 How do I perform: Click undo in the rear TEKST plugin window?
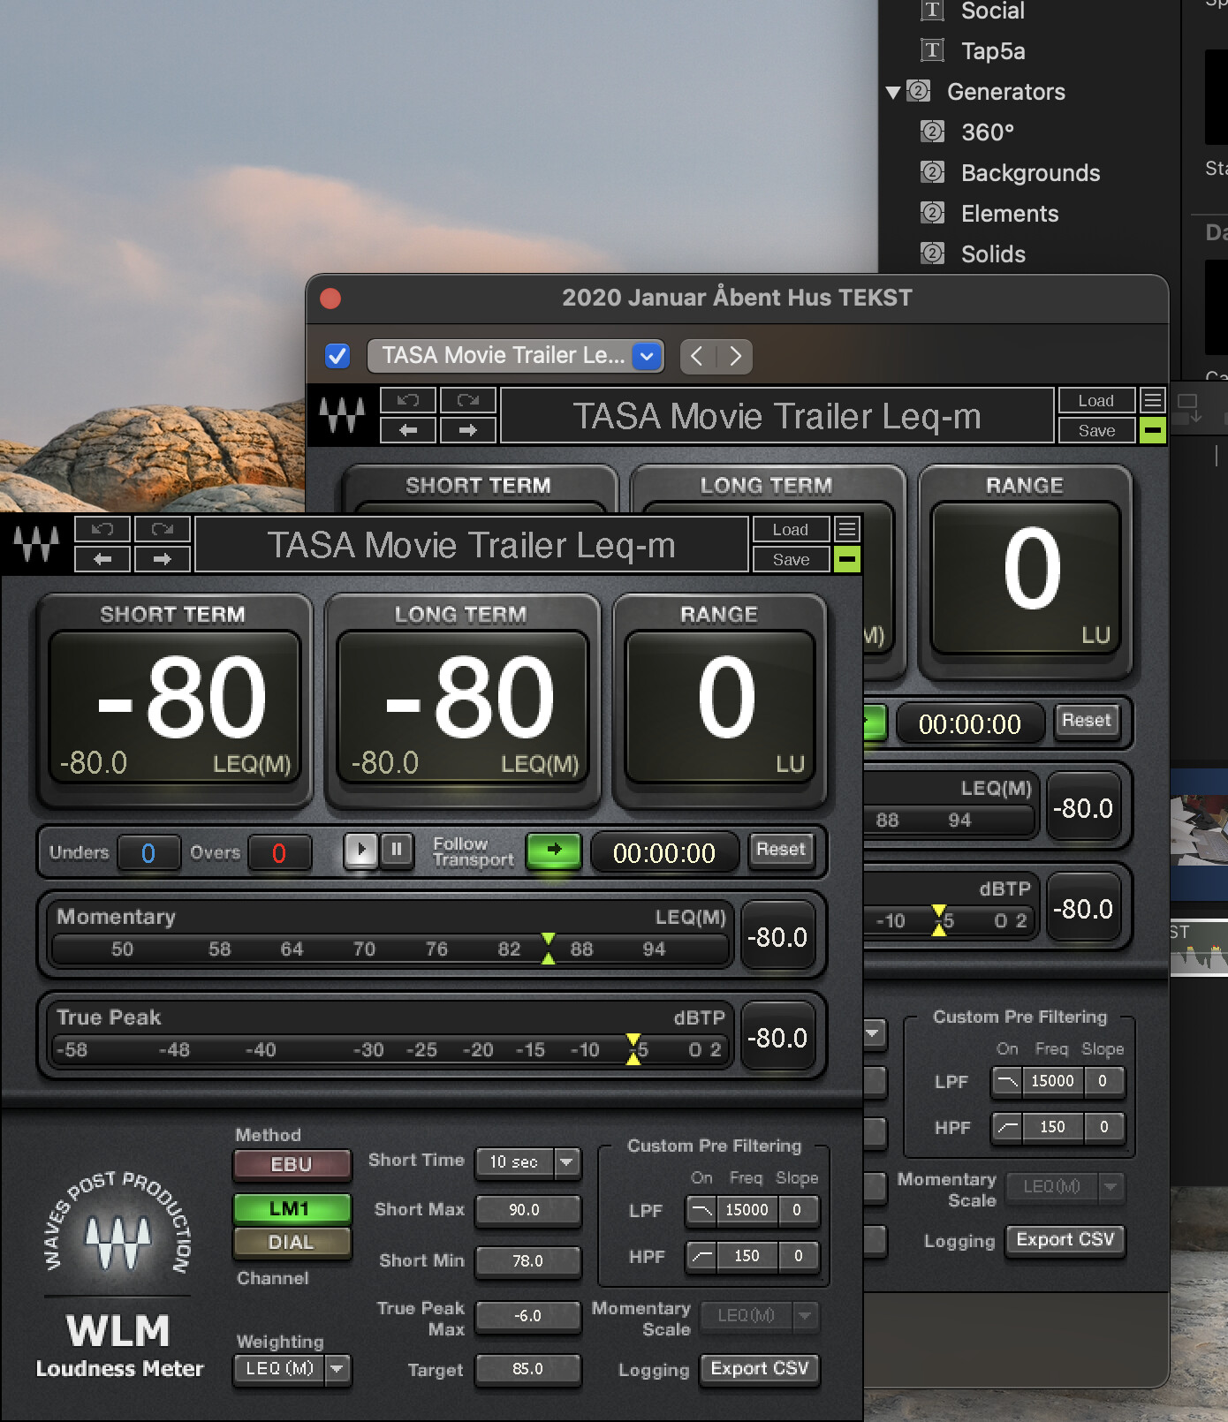click(407, 400)
